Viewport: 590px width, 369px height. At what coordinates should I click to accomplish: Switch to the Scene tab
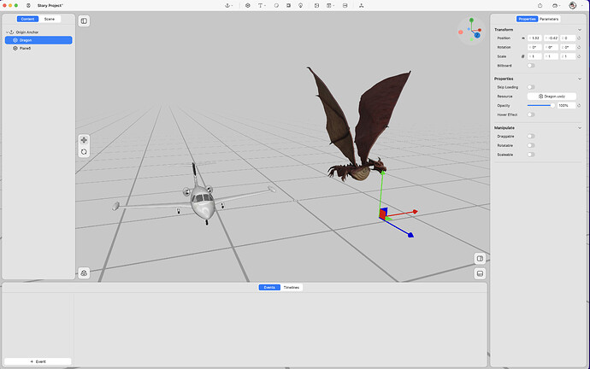pos(50,18)
